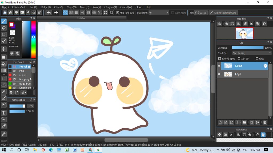This screenshot has width=273, height=153.
Task: Select the Eraser tool
Action: coord(4,28)
